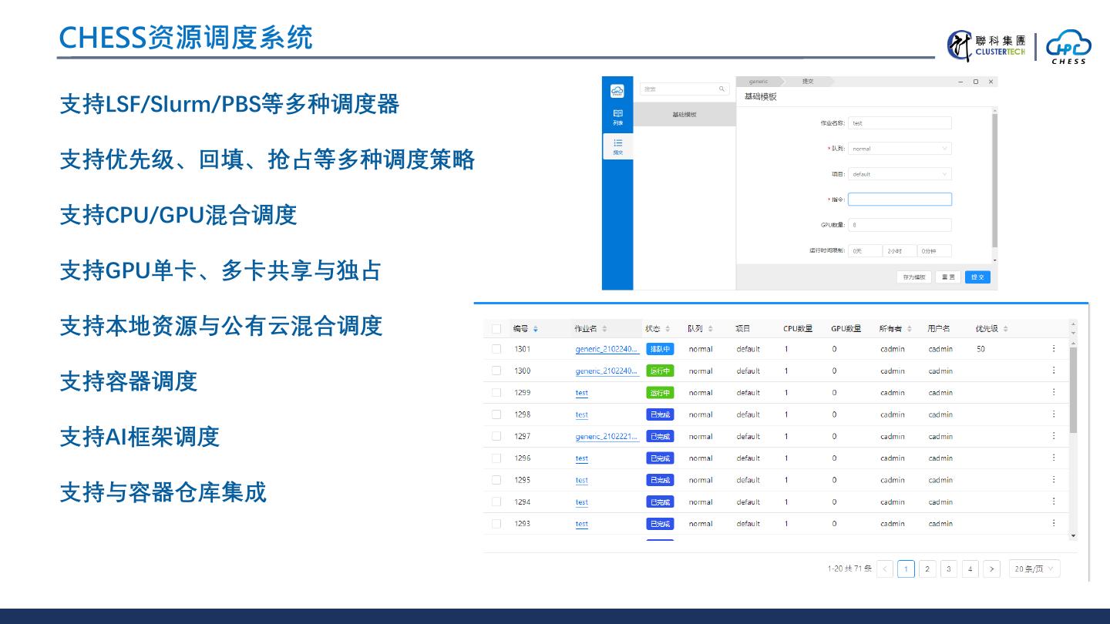Open the 列表 list view in sidebar
The image size is (1110, 624).
pos(617,117)
